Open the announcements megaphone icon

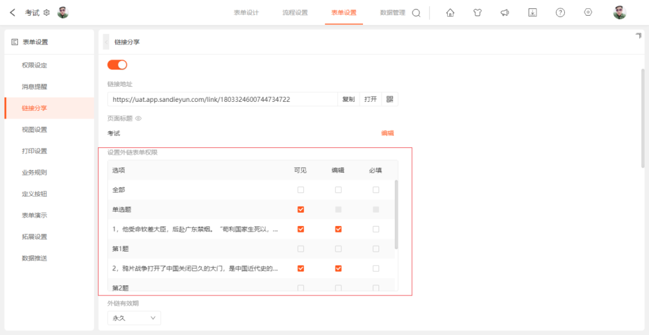[x=505, y=13]
